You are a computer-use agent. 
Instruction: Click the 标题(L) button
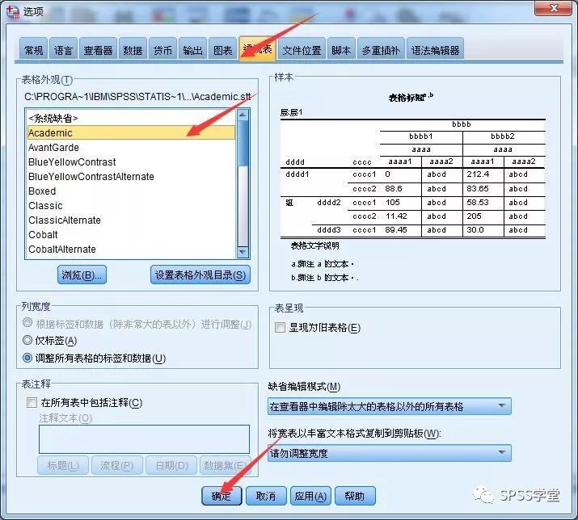63,465
